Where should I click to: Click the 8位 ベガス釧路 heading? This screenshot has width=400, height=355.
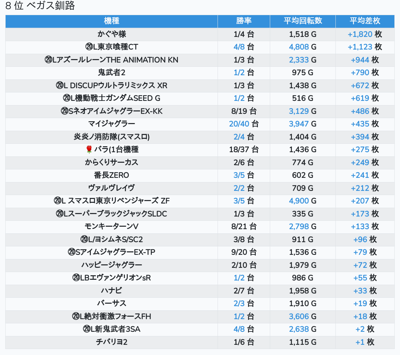(x=40, y=6)
